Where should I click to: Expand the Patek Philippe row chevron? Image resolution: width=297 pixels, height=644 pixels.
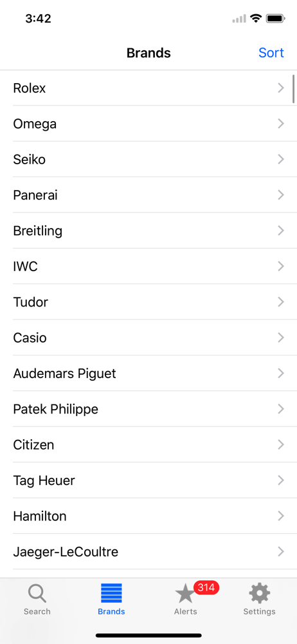click(x=281, y=409)
